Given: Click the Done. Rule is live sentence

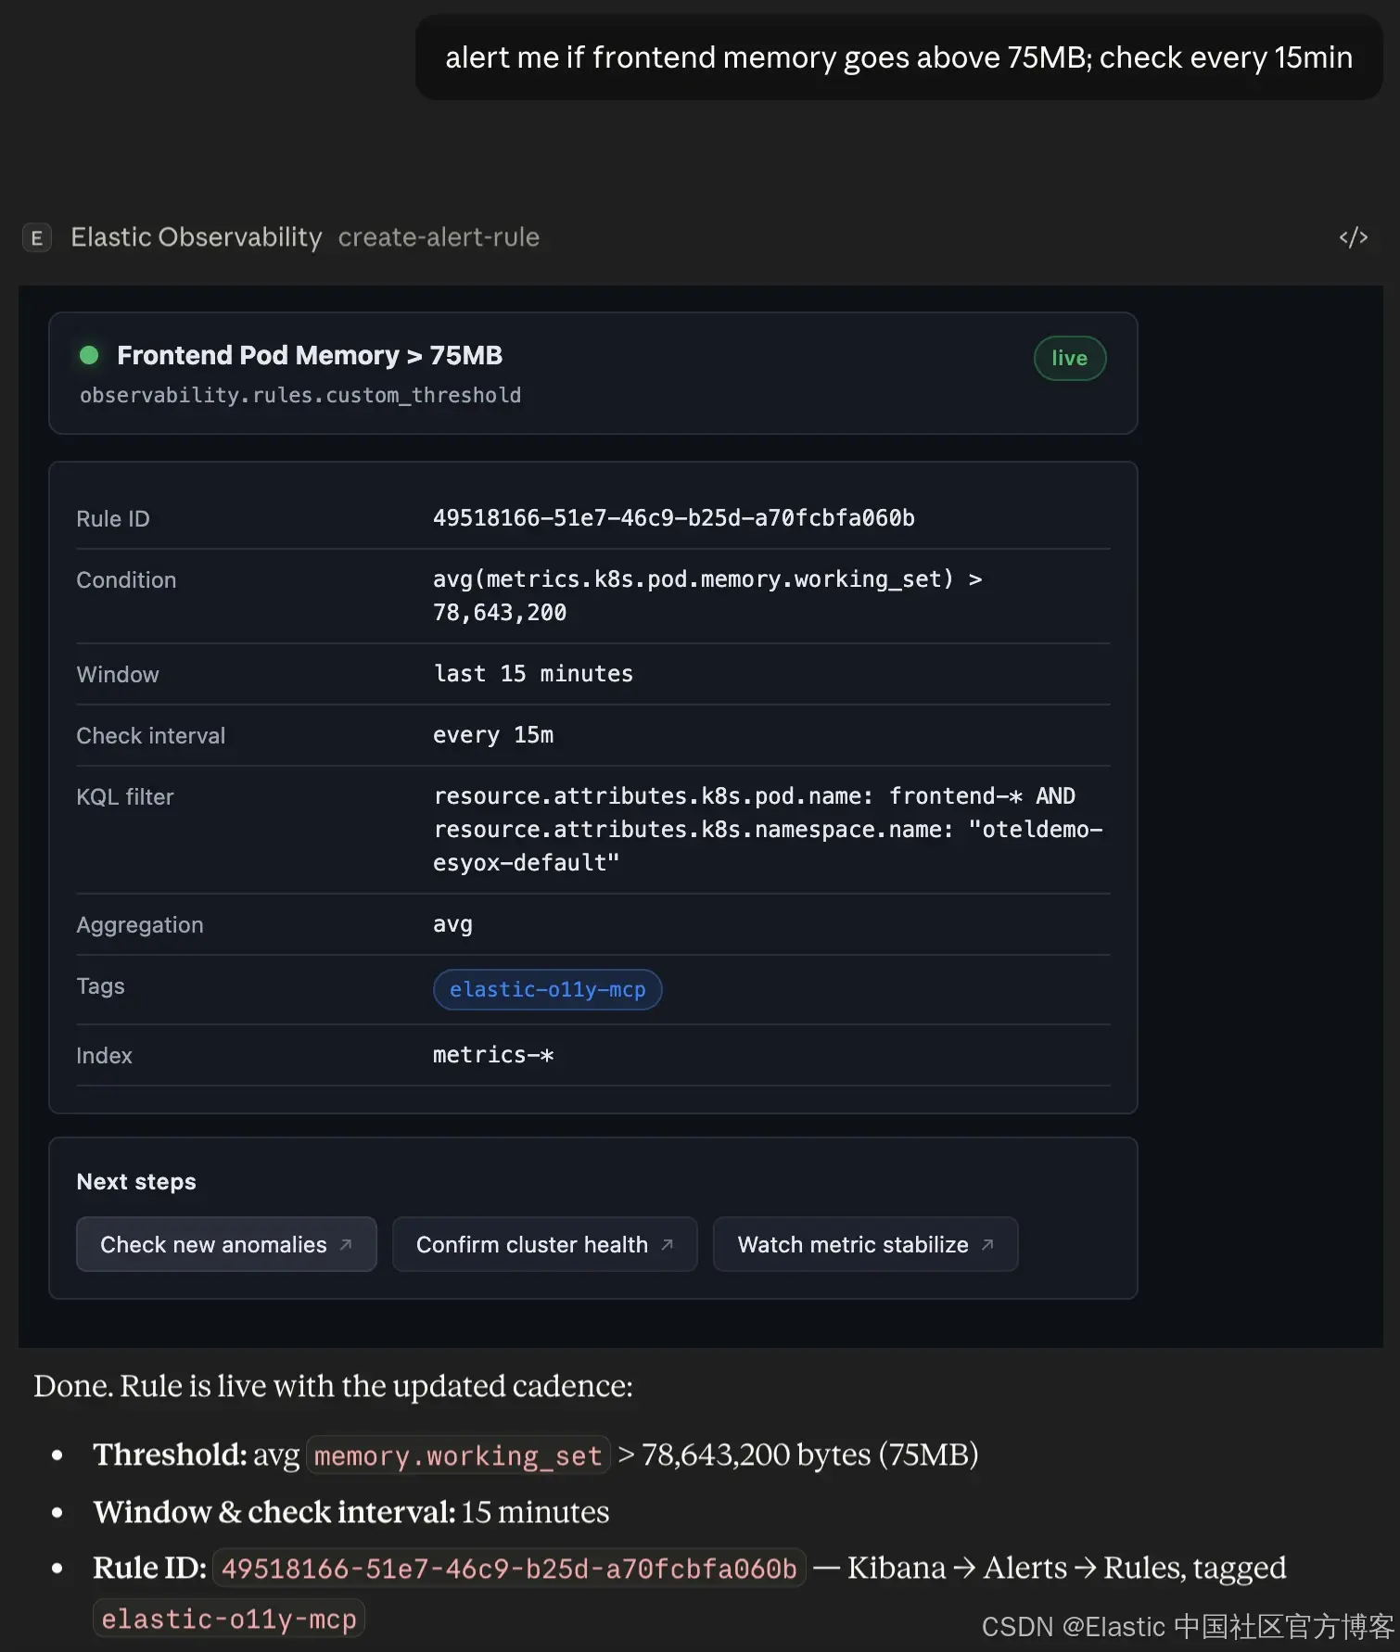Looking at the screenshot, I should pyautogui.click(x=333, y=1386).
